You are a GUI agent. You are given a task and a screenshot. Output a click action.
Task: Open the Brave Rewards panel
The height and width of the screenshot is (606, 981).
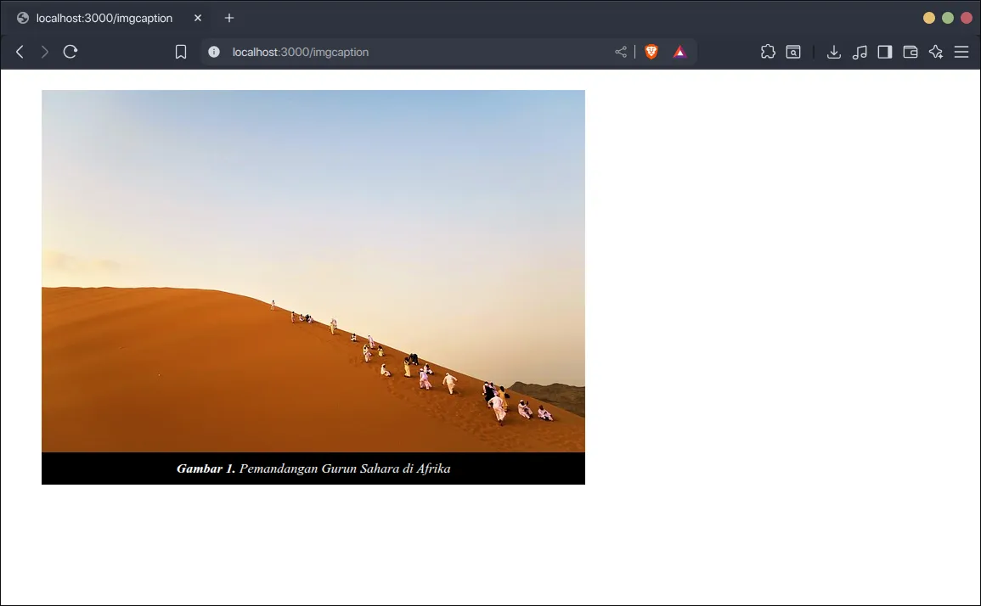coord(679,52)
